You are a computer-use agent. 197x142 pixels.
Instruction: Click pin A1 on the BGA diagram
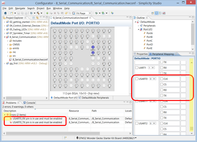pyautogui.click(x=55, y=31)
